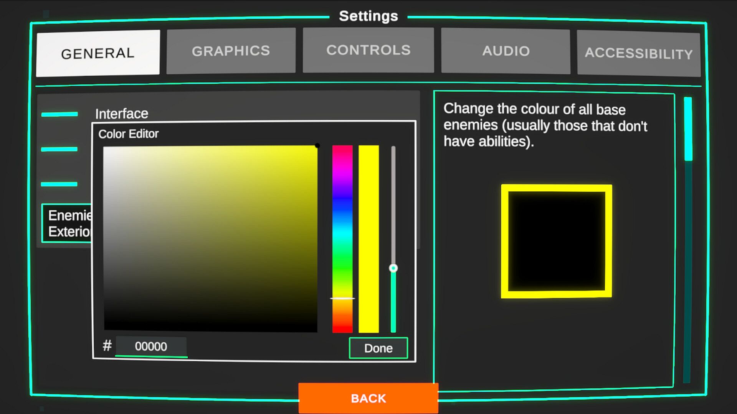
Task: Grab the white circular vertical slider handle
Action: (393, 268)
